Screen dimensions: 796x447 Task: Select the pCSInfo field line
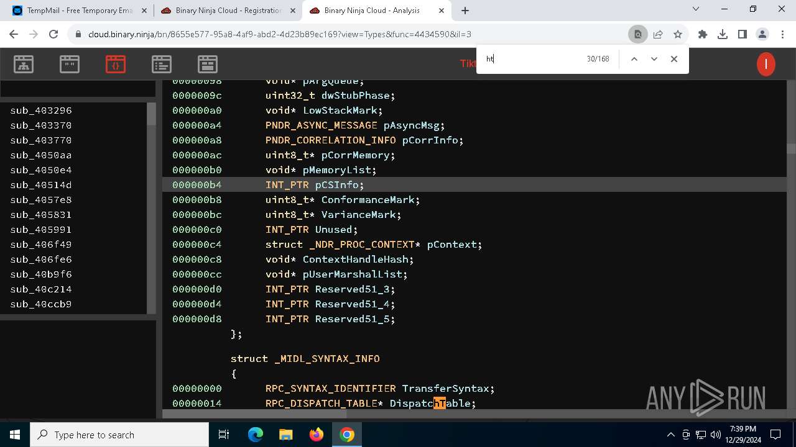tap(474, 185)
